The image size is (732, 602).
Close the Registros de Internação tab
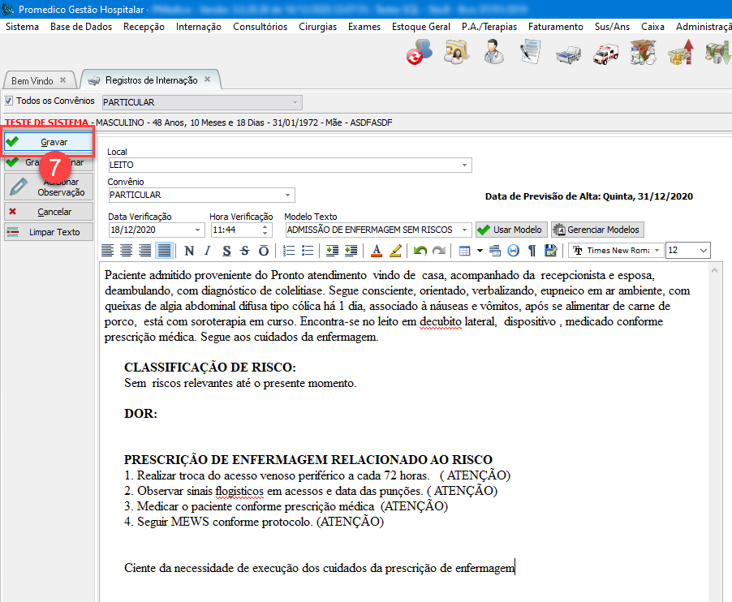207,80
